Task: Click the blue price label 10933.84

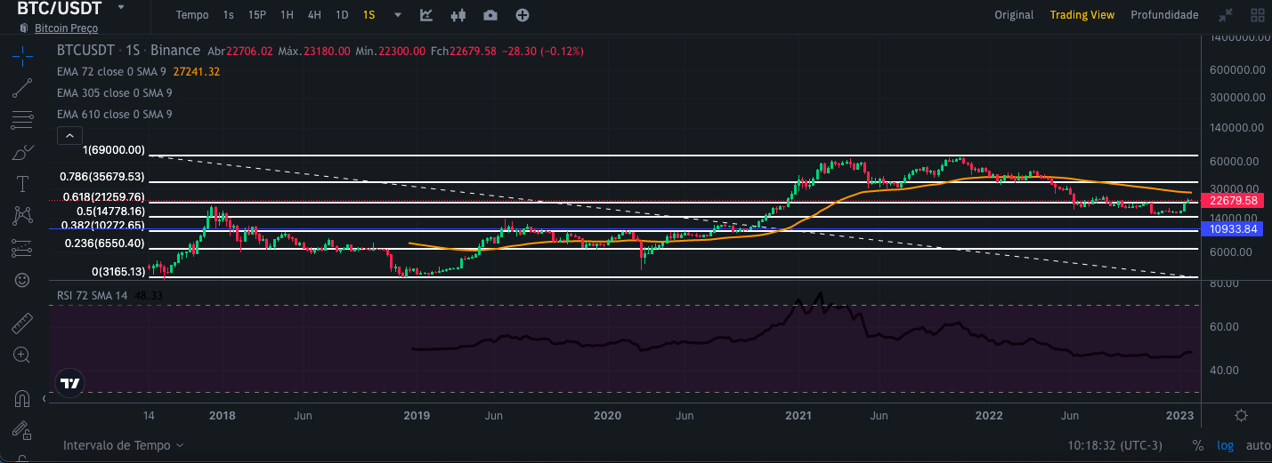Action: [1233, 229]
